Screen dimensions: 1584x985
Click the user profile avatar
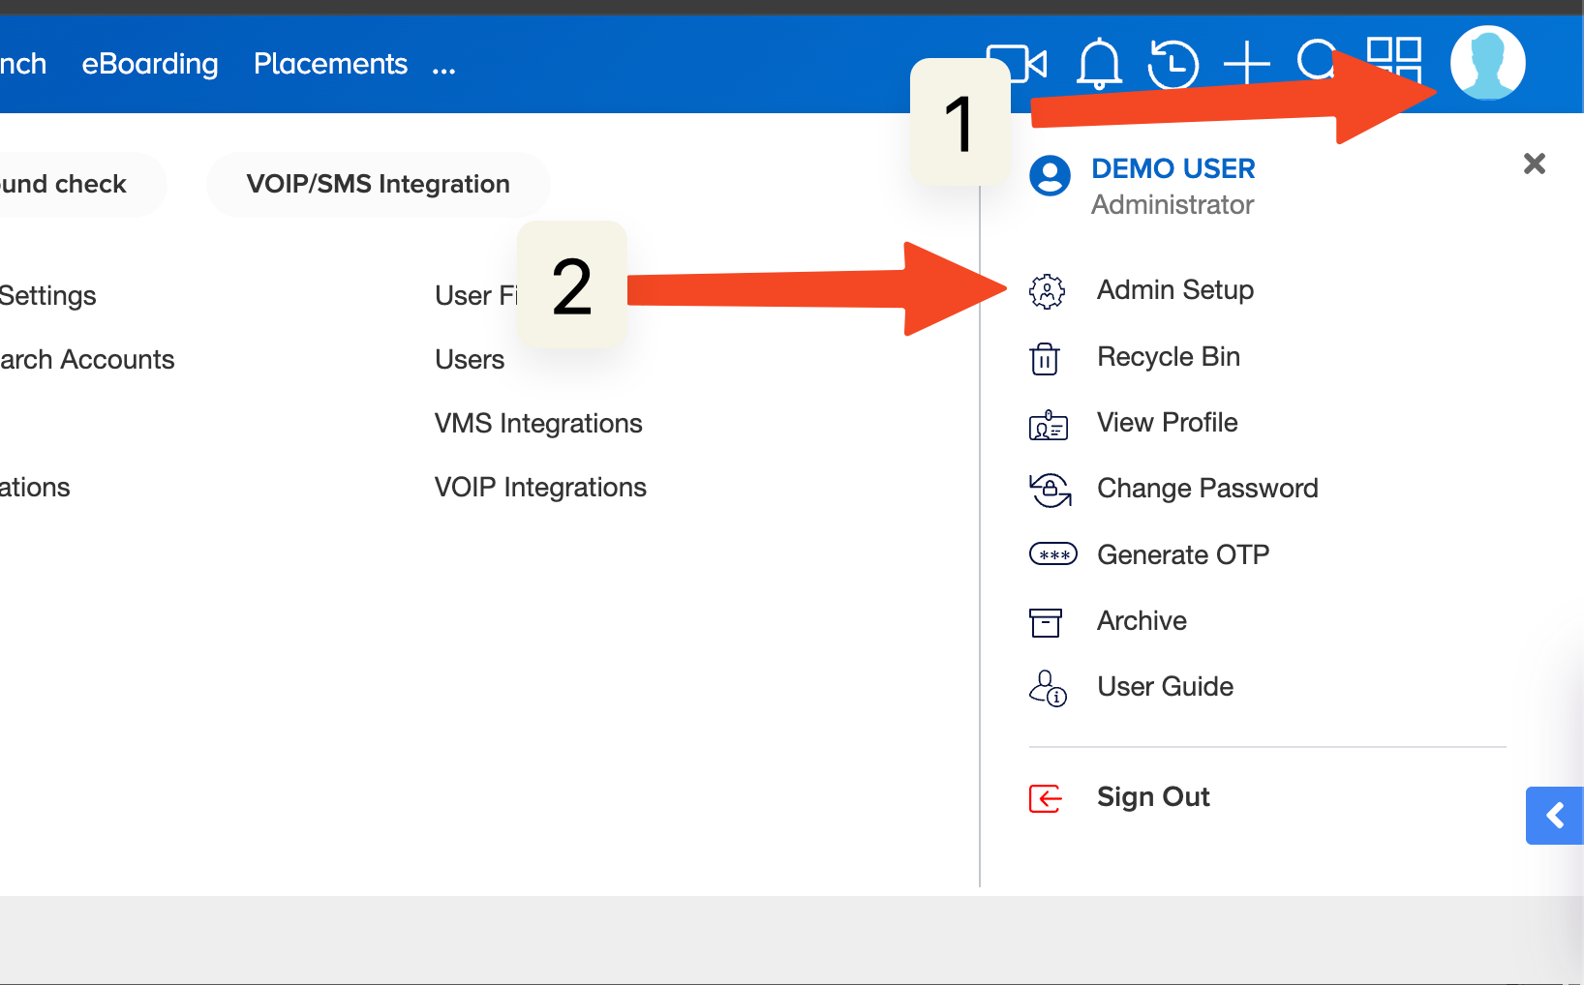[x=1487, y=63]
